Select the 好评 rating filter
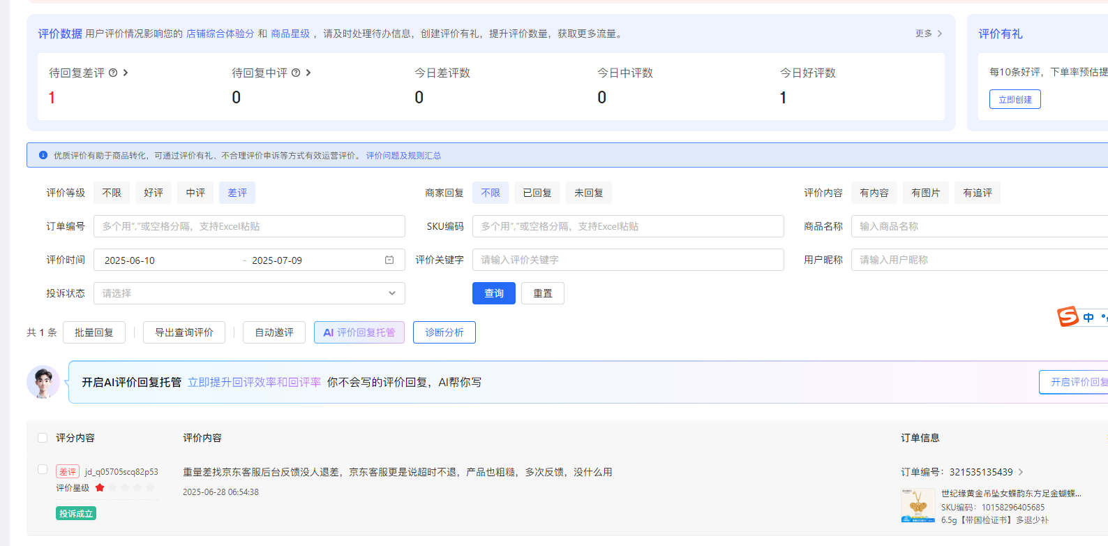 (x=154, y=193)
